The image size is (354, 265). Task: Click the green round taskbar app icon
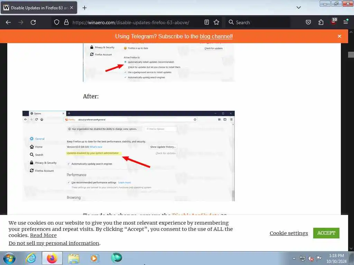click(117, 258)
